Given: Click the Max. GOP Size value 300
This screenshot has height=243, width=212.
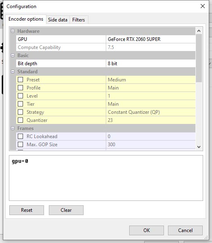Looking at the screenshot, I should (x=151, y=145).
